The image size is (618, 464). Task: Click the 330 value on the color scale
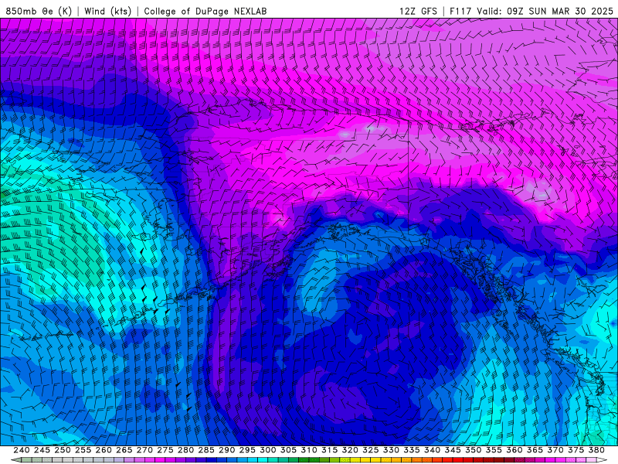pyautogui.click(x=391, y=450)
